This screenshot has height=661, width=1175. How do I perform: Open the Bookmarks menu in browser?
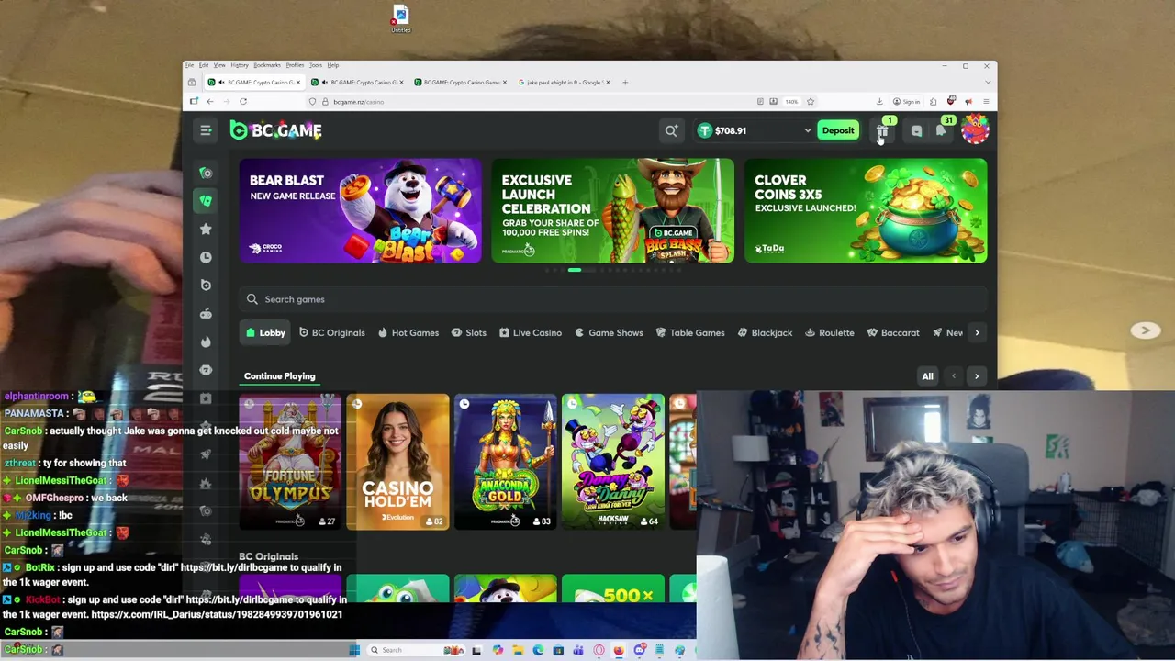[267, 65]
